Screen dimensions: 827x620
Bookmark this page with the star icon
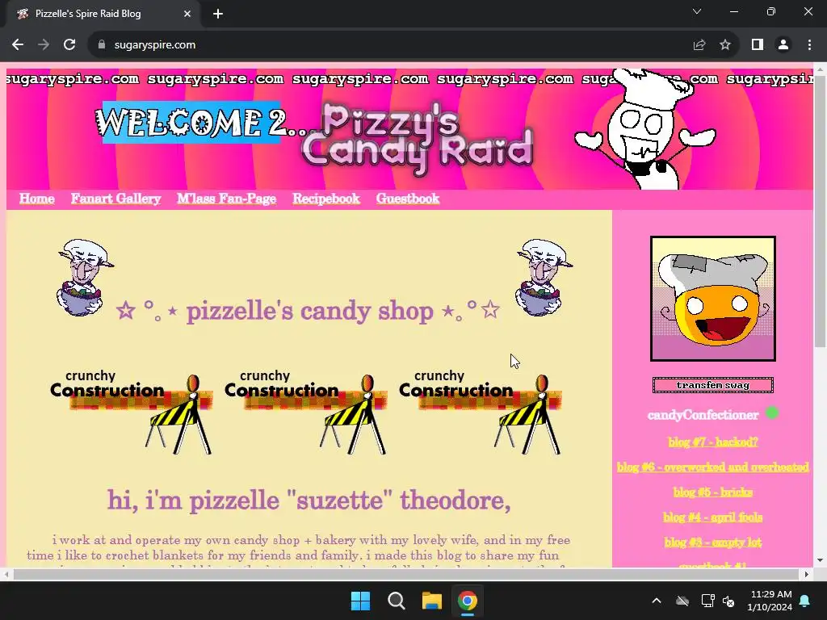point(725,45)
